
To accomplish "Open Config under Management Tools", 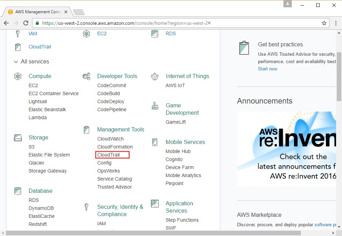I will click(x=104, y=163).
